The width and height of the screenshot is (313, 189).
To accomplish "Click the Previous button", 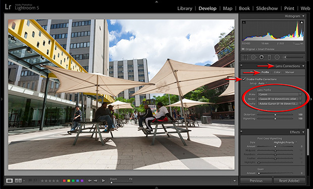I will point(256,180).
